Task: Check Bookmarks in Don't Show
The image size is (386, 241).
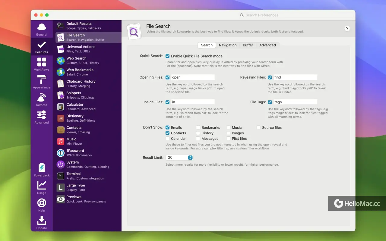Action: (198, 128)
